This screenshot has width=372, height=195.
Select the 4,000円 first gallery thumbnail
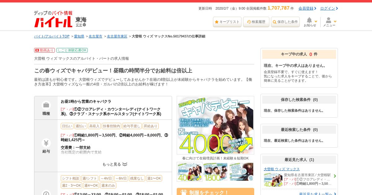[x=189, y=172]
